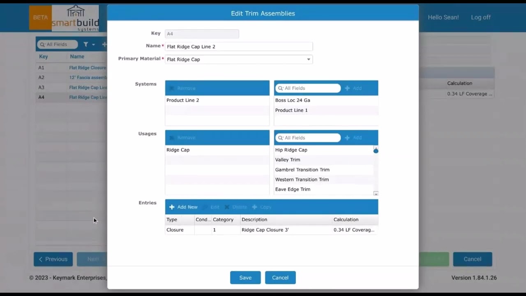Click the Remove button in Systems panel

click(x=182, y=88)
